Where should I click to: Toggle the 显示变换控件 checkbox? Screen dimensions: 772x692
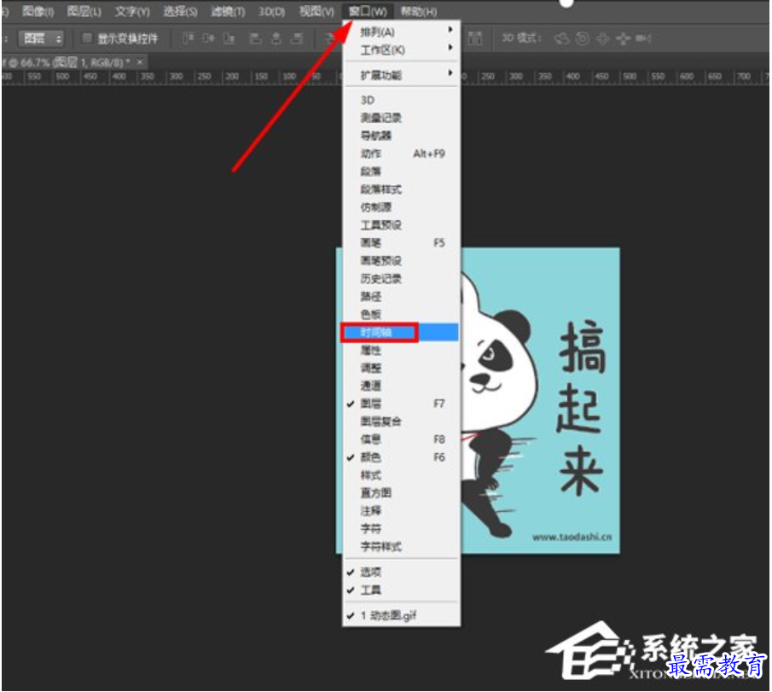point(87,38)
